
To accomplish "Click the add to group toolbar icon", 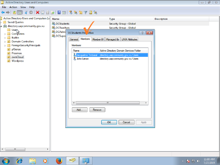I will (x=96, y=12).
